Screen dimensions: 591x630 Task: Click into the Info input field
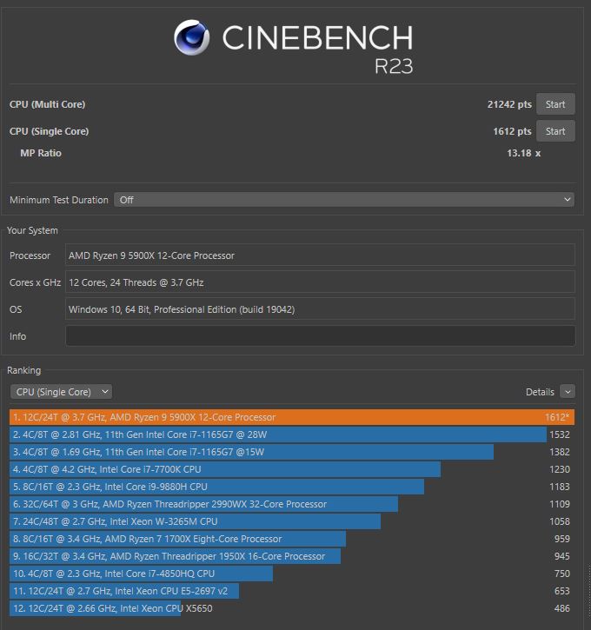[320, 336]
